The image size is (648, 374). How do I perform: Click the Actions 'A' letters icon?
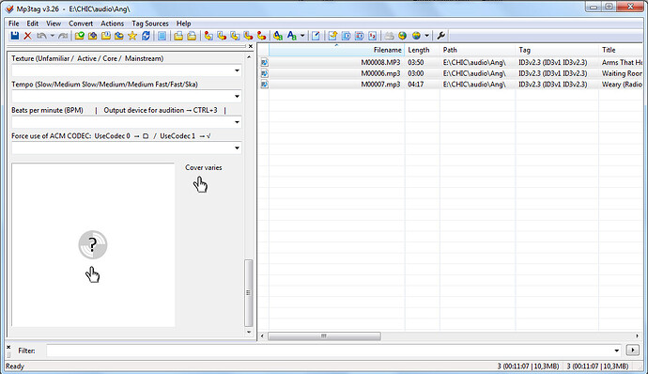tap(278, 36)
